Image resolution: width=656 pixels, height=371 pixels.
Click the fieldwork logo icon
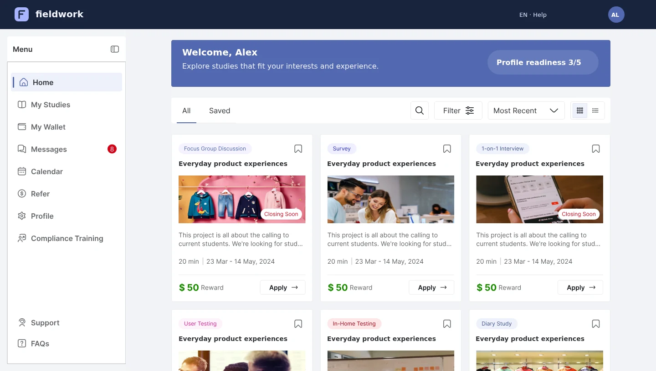(21, 15)
